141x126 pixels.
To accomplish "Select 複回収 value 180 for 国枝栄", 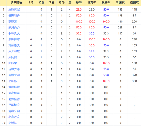I will click(x=135, y=63).
